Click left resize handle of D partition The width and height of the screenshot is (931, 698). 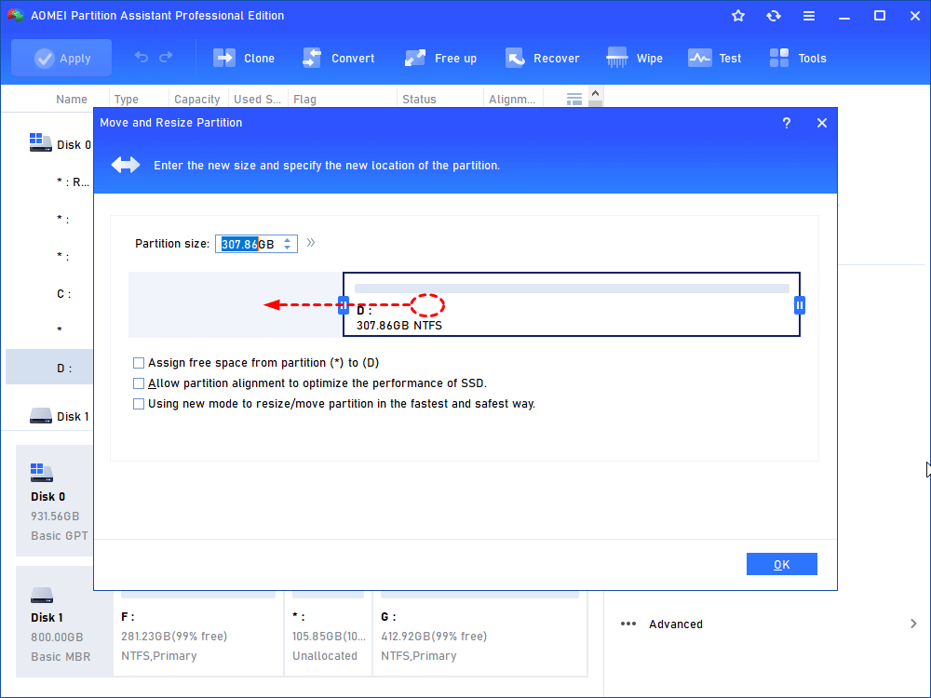click(344, 305)
